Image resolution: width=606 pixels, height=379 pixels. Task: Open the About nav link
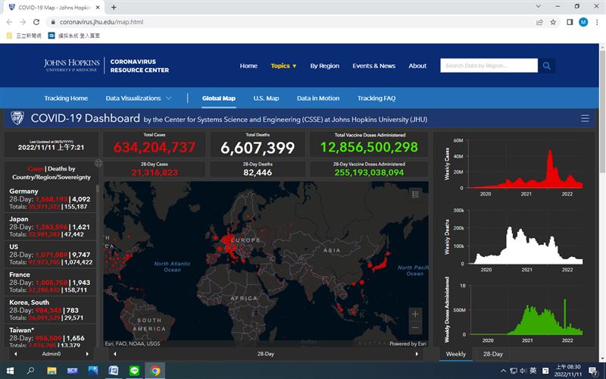417,66
